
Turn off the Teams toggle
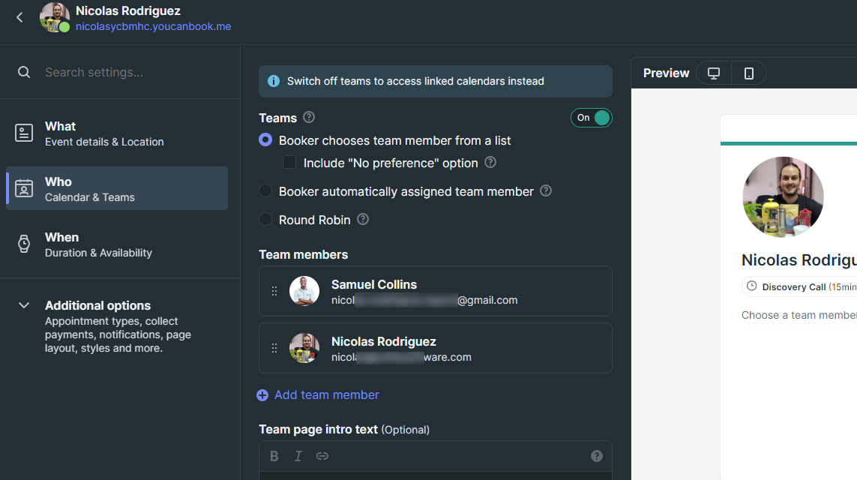[x=591, y=118]
